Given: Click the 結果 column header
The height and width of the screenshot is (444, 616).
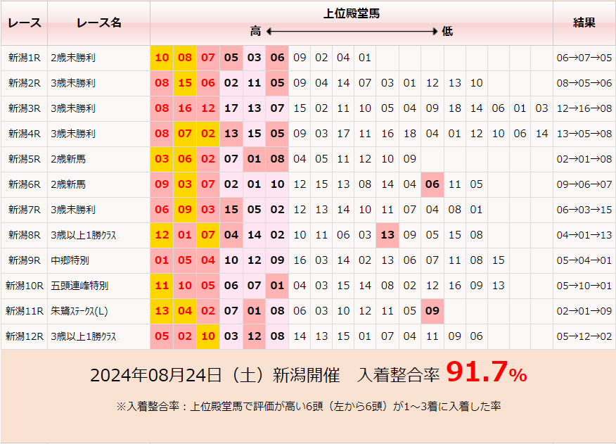Looking at the screenshot, I should point(584,23).
